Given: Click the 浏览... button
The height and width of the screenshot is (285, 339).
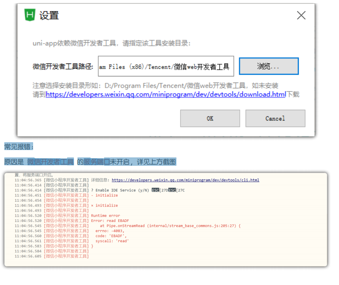Looking at the screenshot, I should [x=269, y=66].
